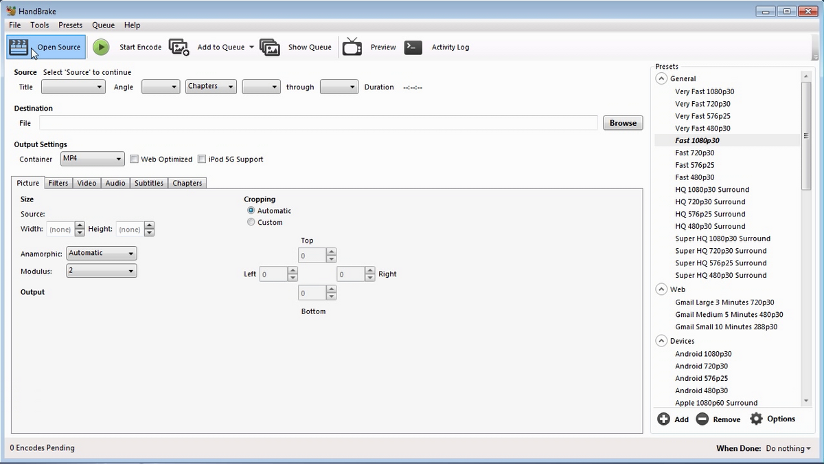The height and width of the screenshot is (464, 824).
Task: Click the Width value field
Action: click(x=60, y=229)
